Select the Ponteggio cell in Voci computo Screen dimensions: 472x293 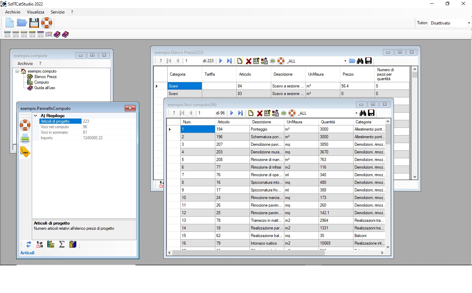coord(267,129)
